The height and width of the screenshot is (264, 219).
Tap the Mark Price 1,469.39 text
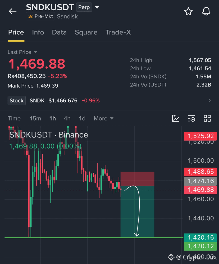[x=33, y=86]
